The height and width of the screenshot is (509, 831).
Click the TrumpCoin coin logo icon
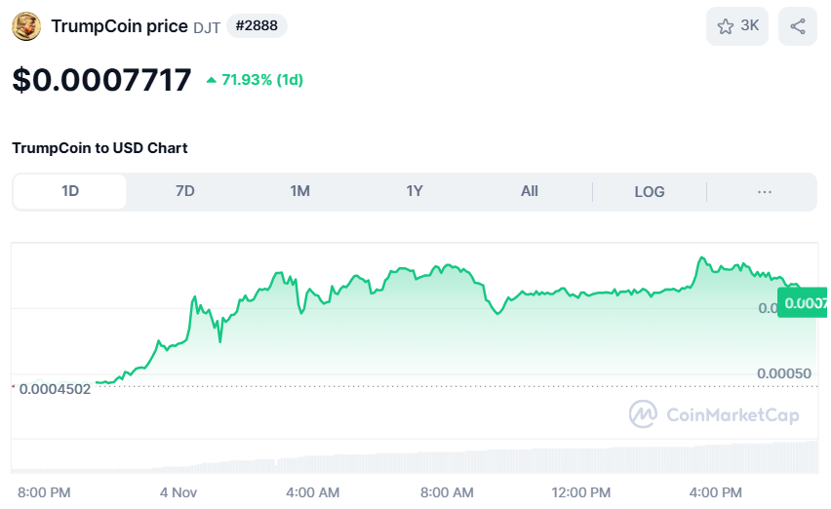[26, 26]
